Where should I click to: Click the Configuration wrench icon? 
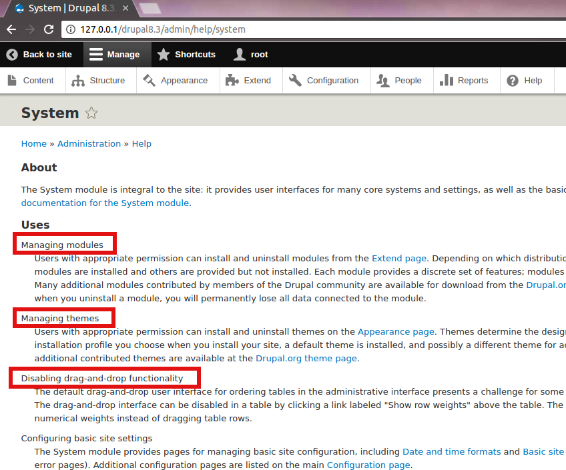pyautogui.click(x=295, y=81)
